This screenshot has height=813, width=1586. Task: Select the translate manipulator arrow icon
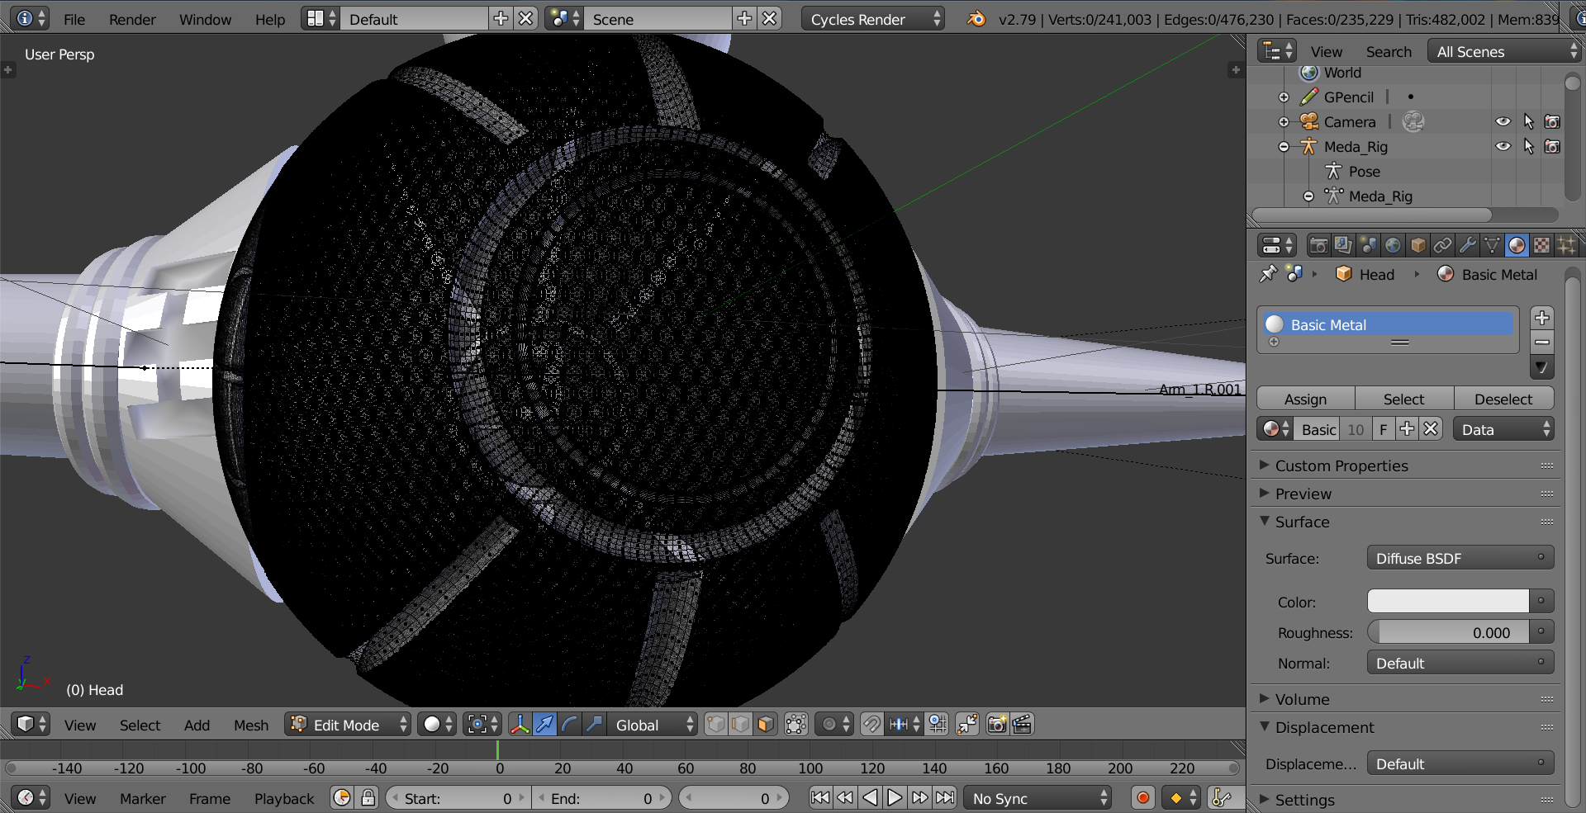pyautogui.click(x=544, y=725)
